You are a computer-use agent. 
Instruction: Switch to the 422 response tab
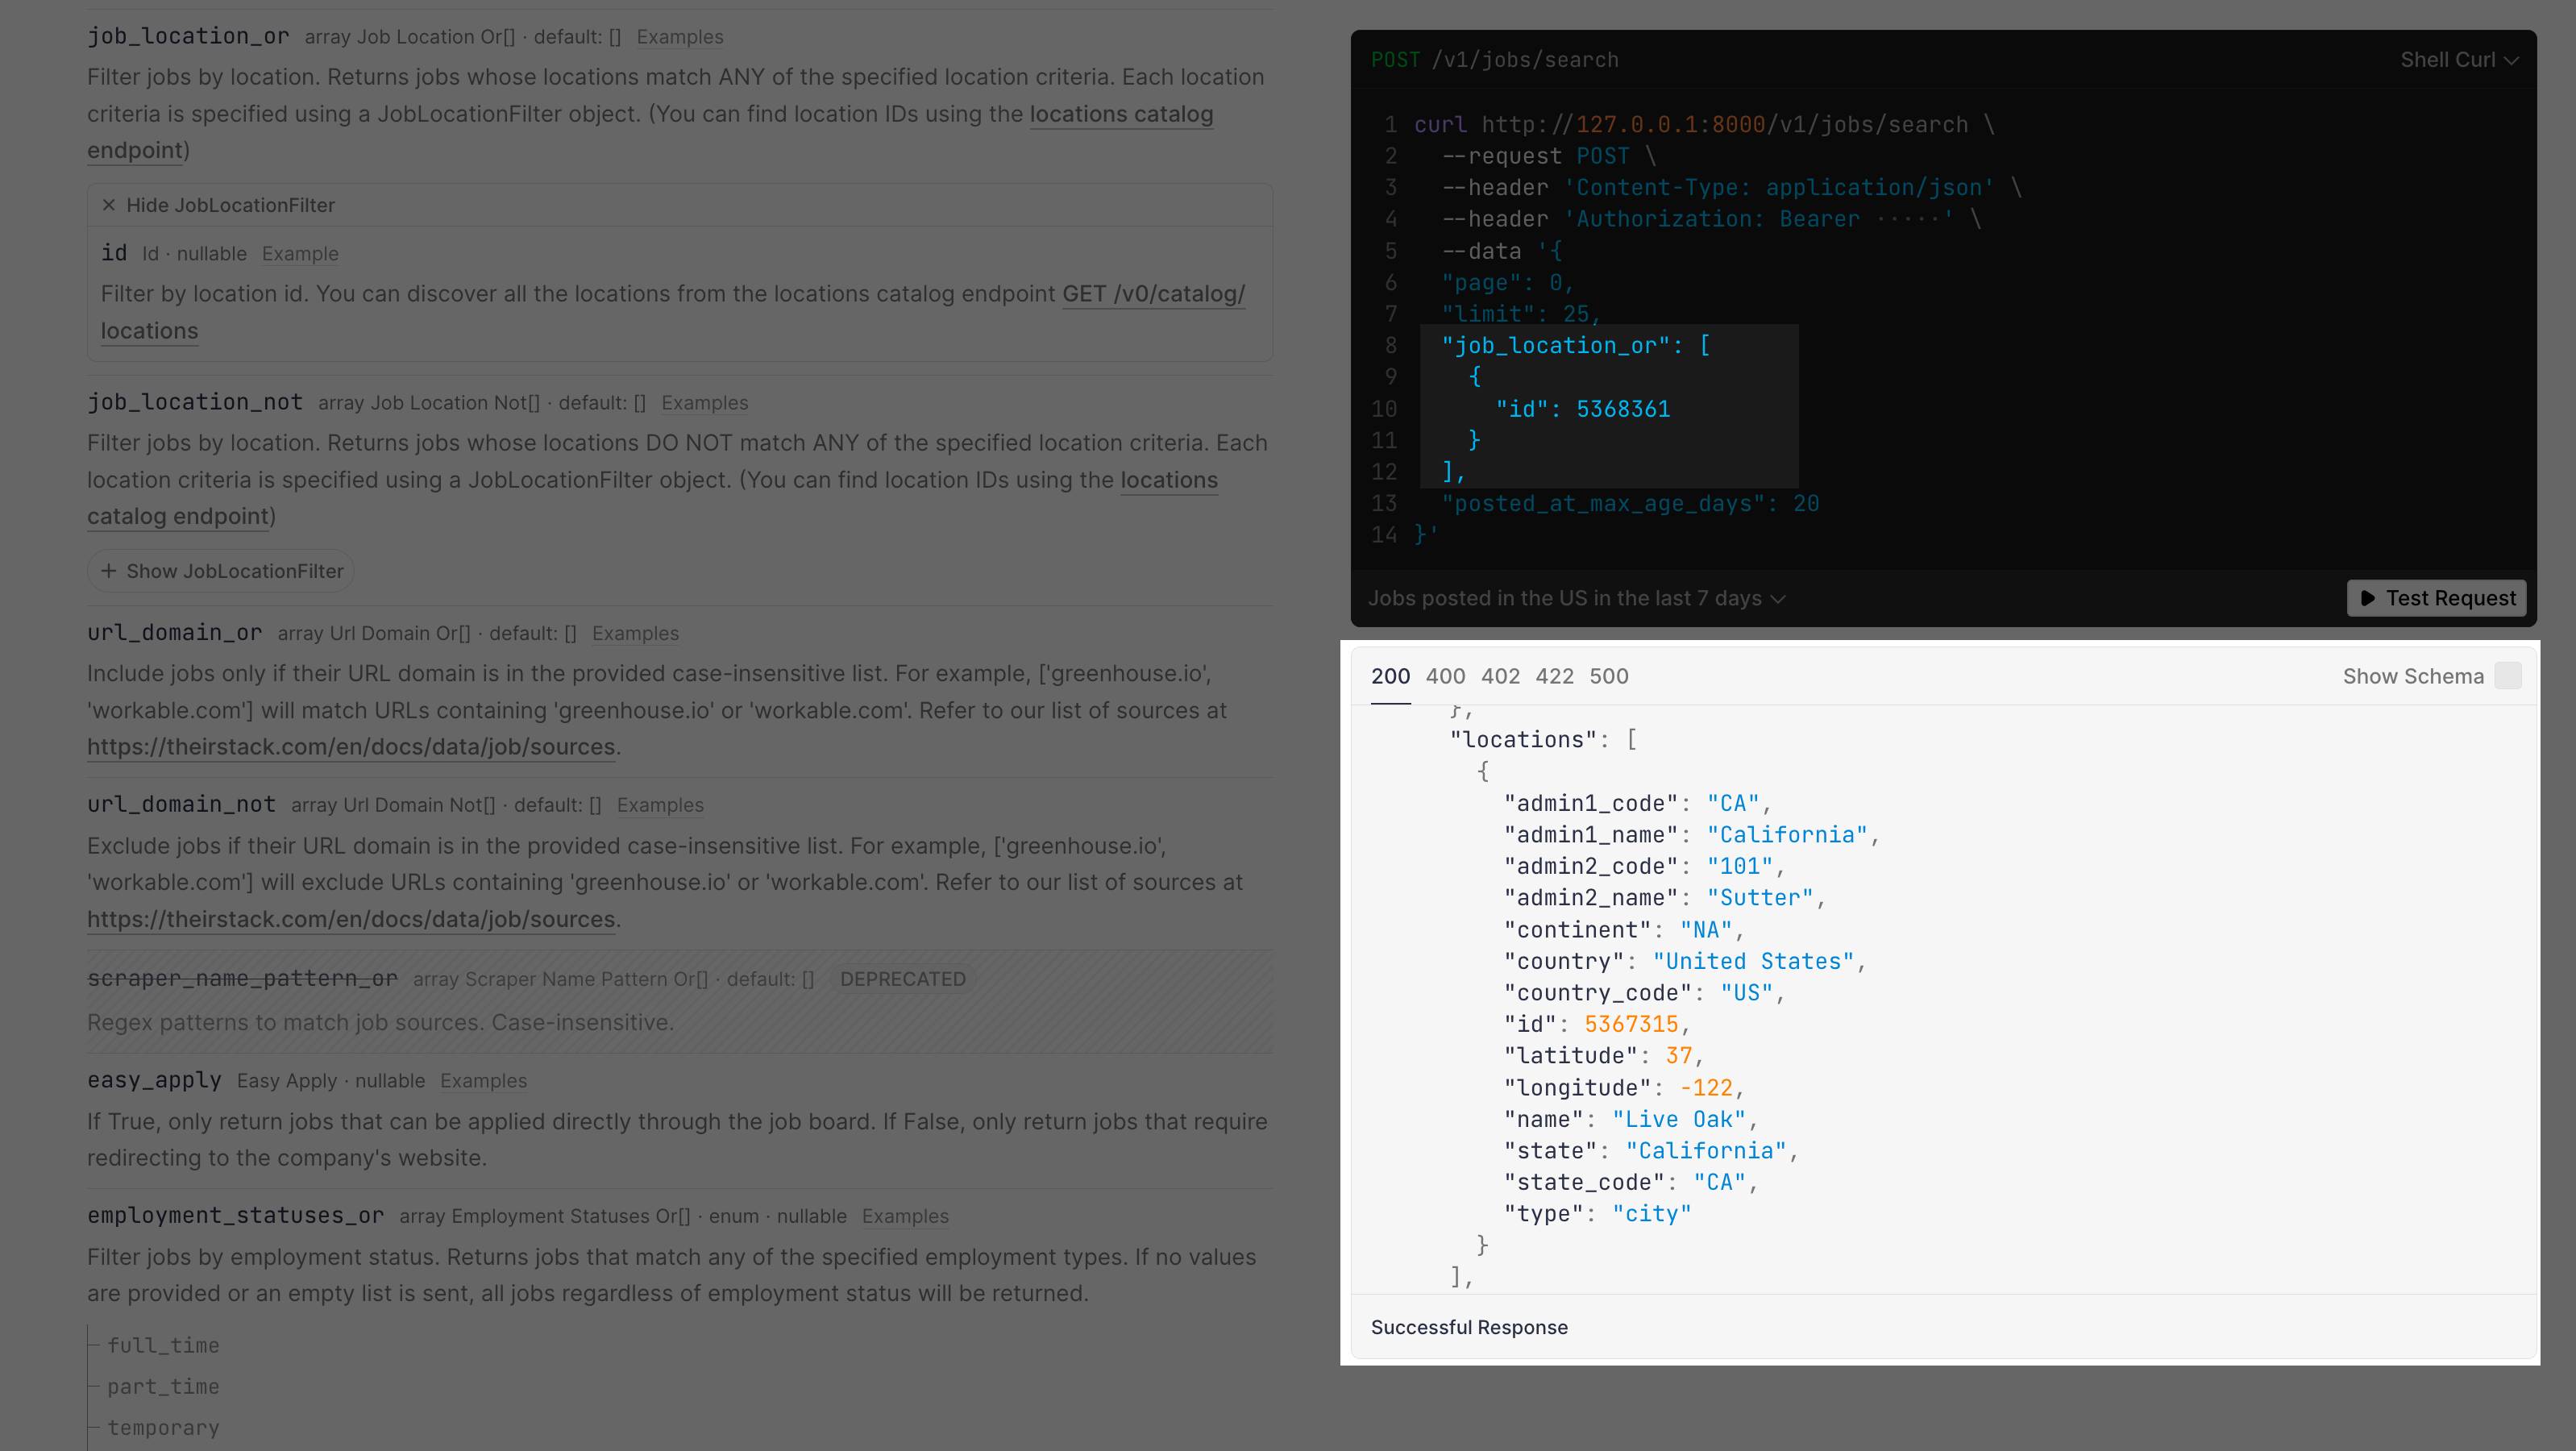[x=1554, y=676]
